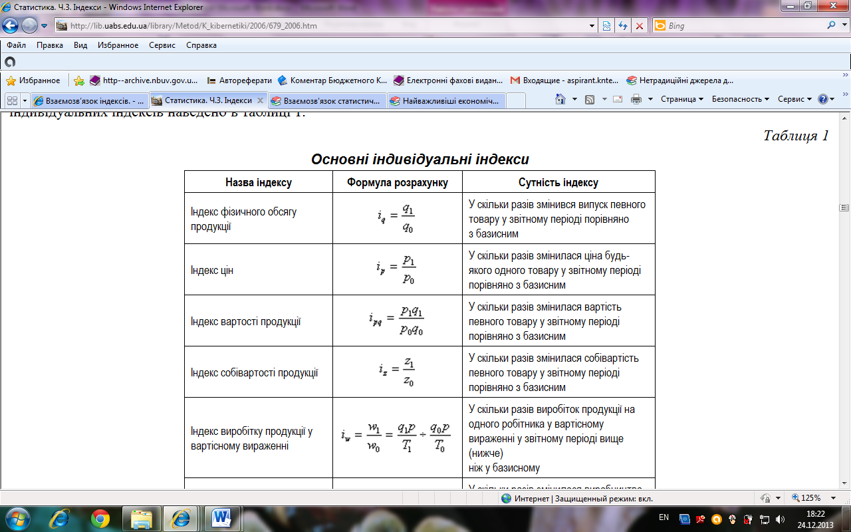This screenshot has height=532, width=851.
Task: Switch to the Взаємозв'язок статистич... tab
Action: click(327, 101)
